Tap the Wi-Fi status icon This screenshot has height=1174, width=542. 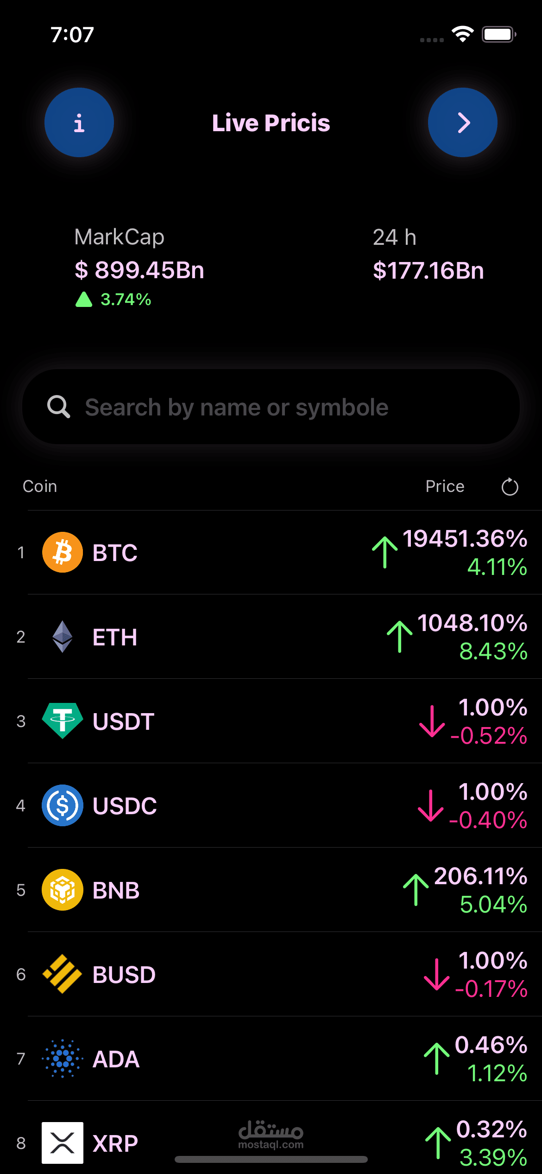(462, 34)
